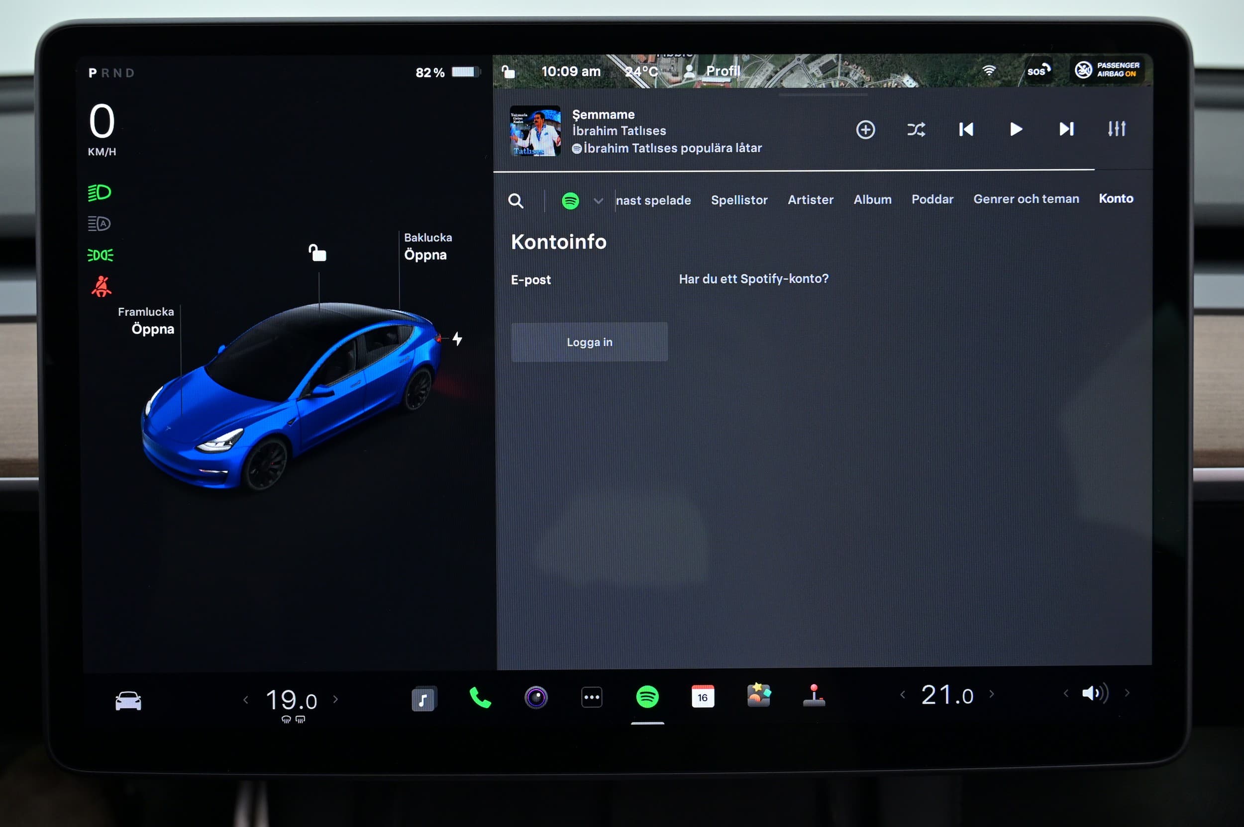
Task: Open the car controls menu icon
Action: coord(128,701)
